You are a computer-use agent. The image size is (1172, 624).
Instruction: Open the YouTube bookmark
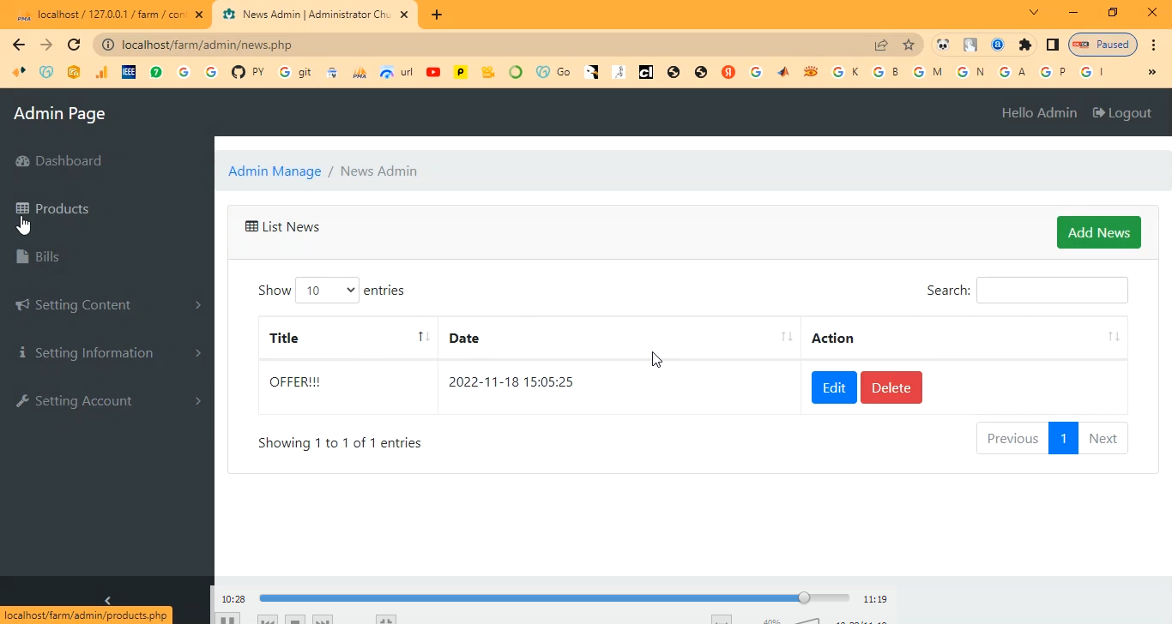pos(433,73)
